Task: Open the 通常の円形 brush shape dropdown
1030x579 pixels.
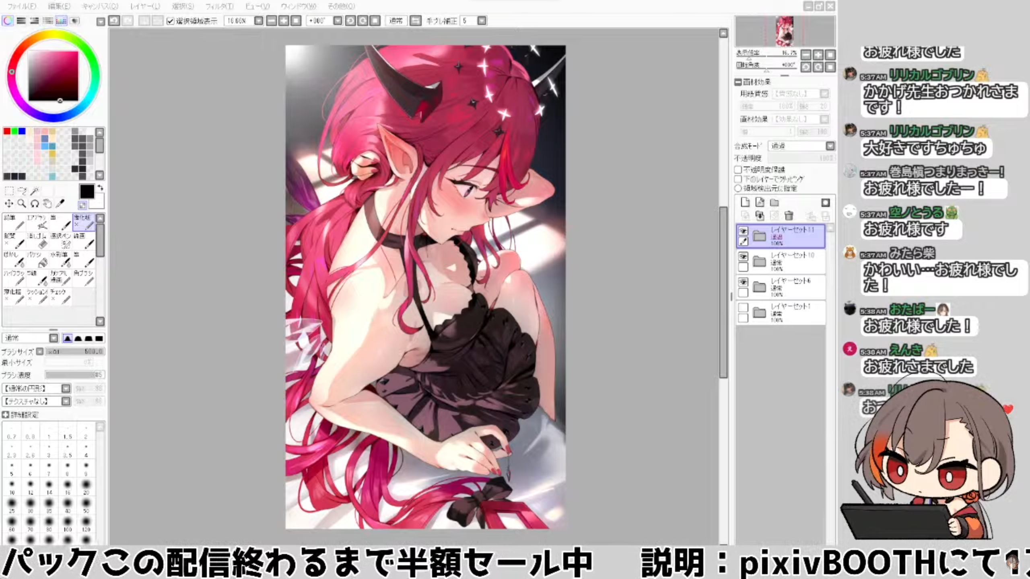Action: tap(66, 388)
